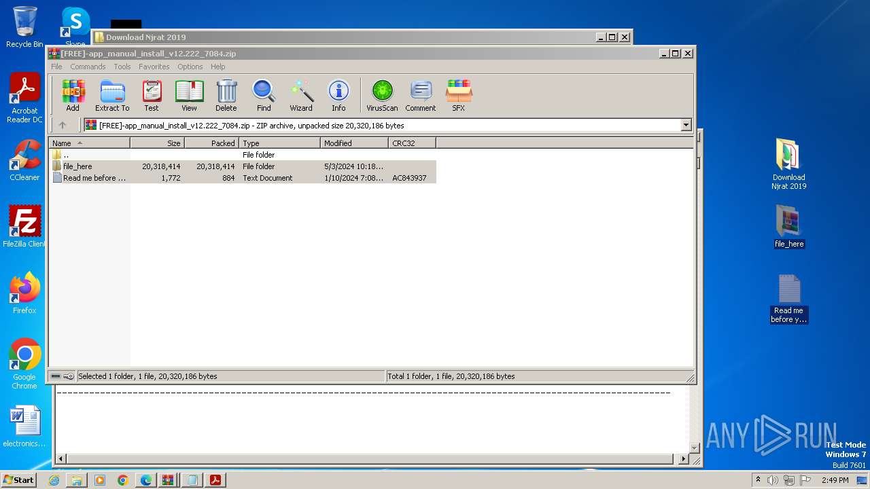Show archive Info

pyautogui.click(x=338, y=96)
